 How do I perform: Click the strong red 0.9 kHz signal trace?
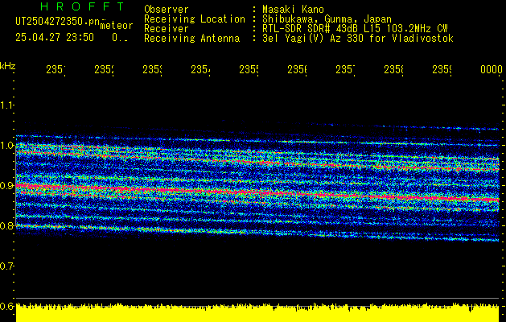[257, 192]
